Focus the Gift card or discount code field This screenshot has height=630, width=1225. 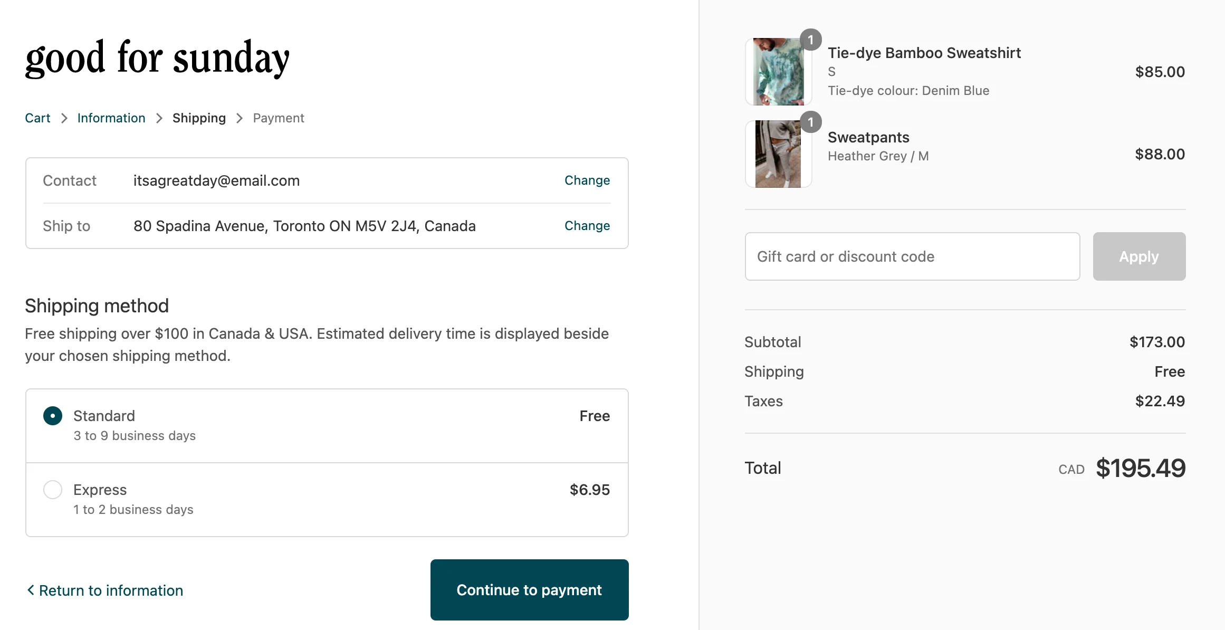[912, 256]
